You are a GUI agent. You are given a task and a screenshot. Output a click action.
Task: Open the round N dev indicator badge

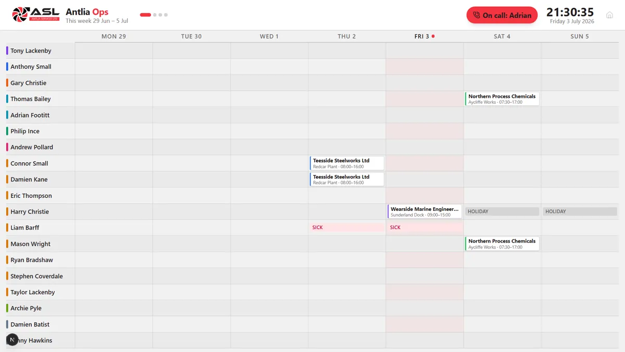pyautogui.click(x=12, y=340)
